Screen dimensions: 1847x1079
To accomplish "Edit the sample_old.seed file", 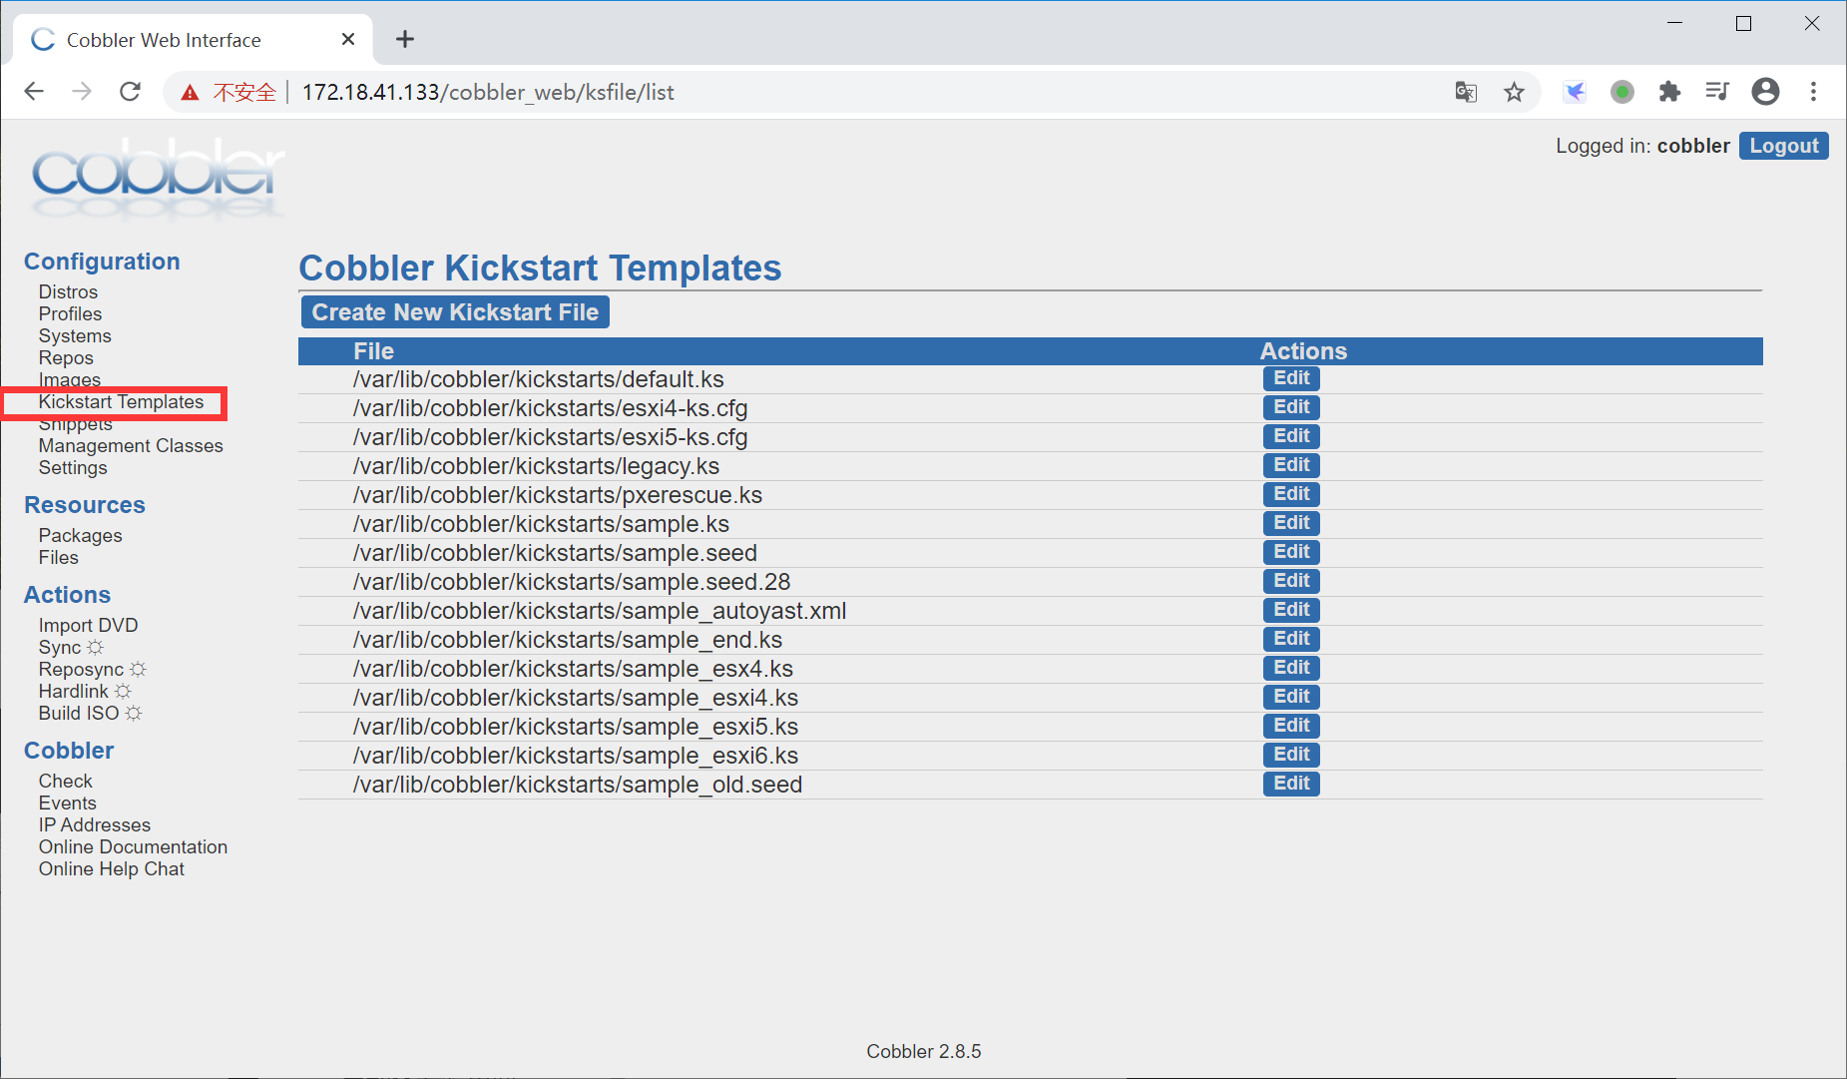I will pyautogui.click(x=1291, y=784).
